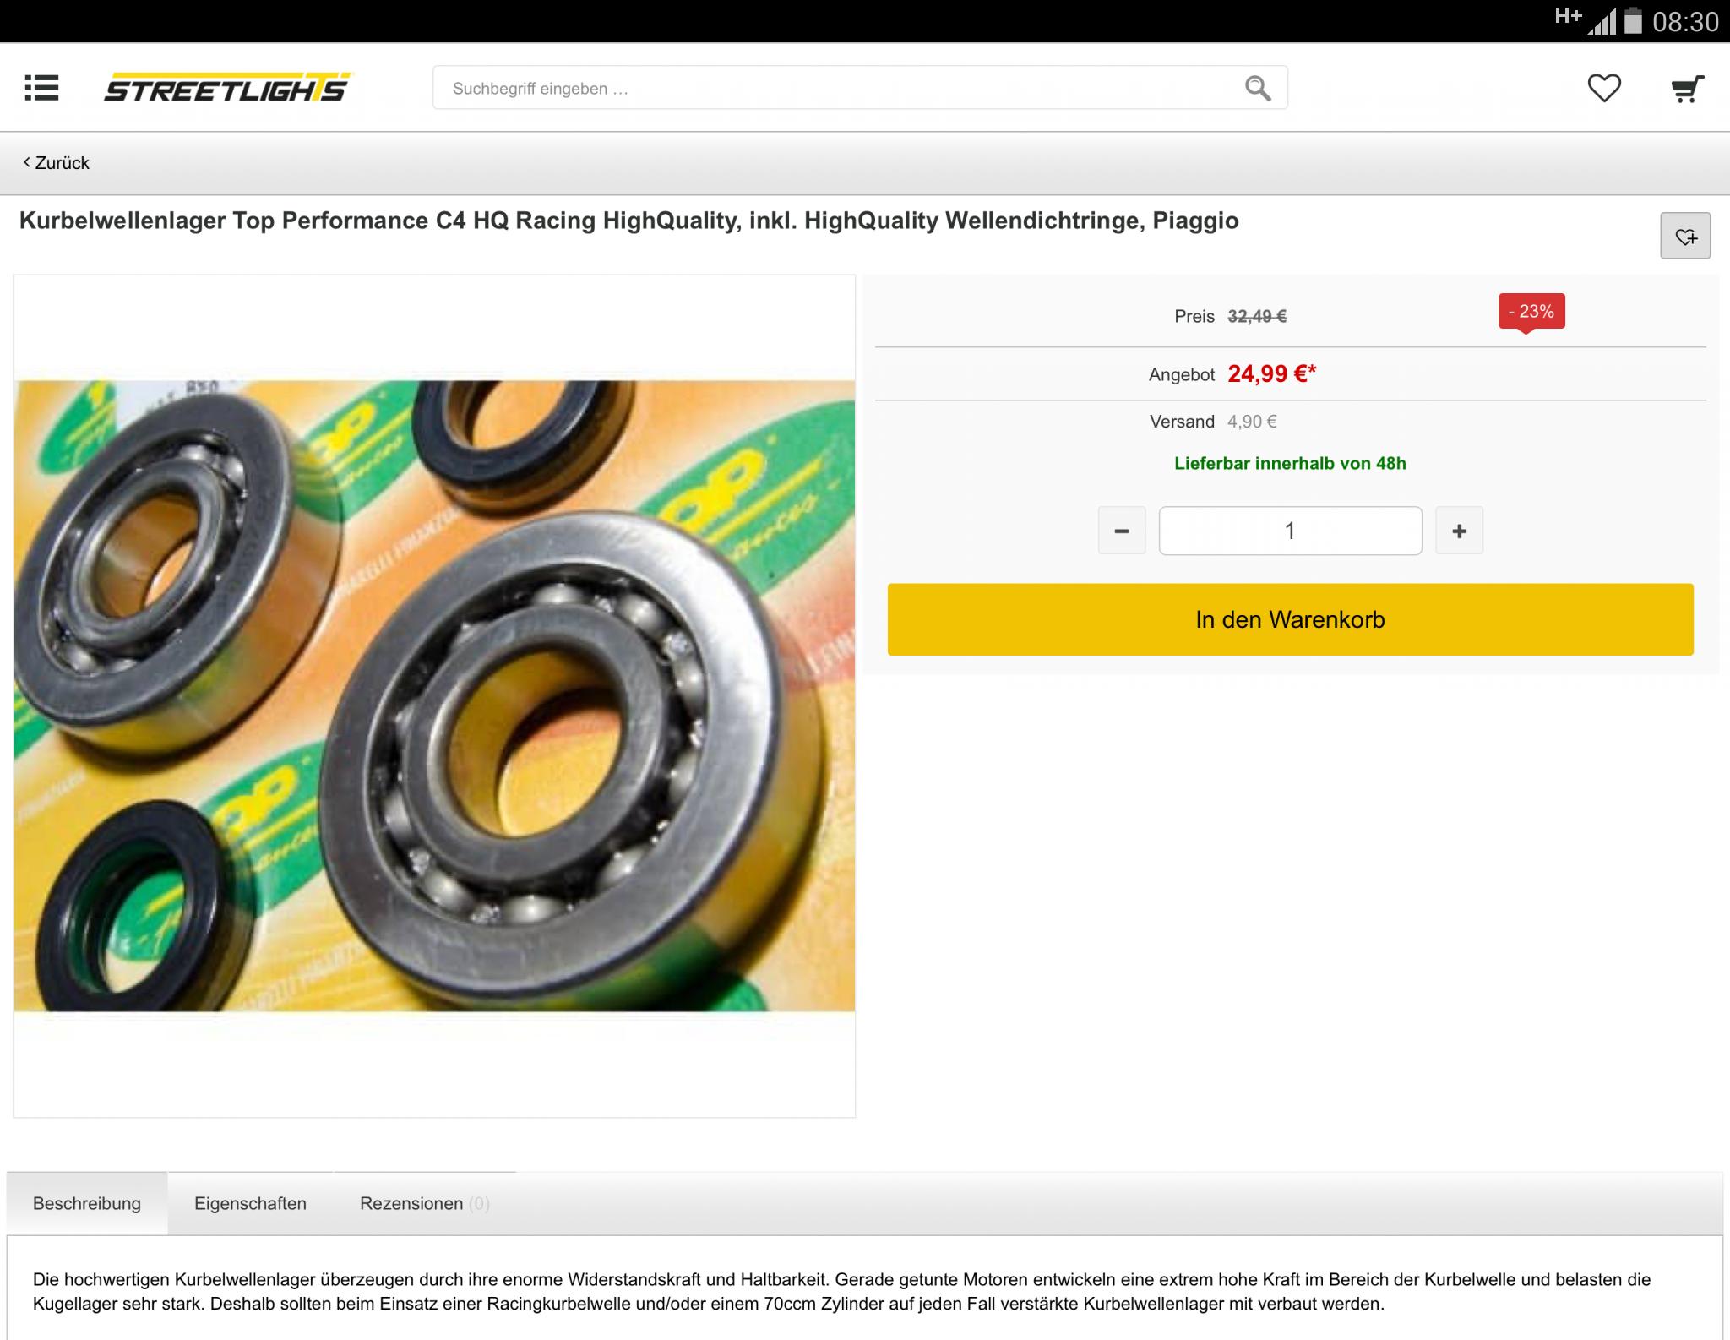Screen dimensions: 1730x1340
Task: Open the wishlist heart icon
Action: 1603,88
